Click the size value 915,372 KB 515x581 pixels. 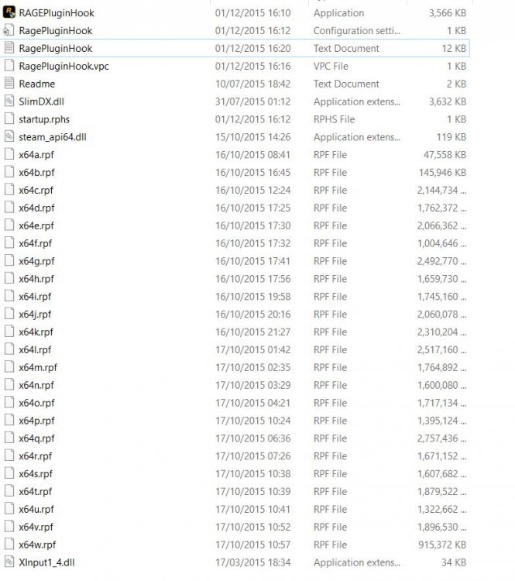[x=442, y=545]
